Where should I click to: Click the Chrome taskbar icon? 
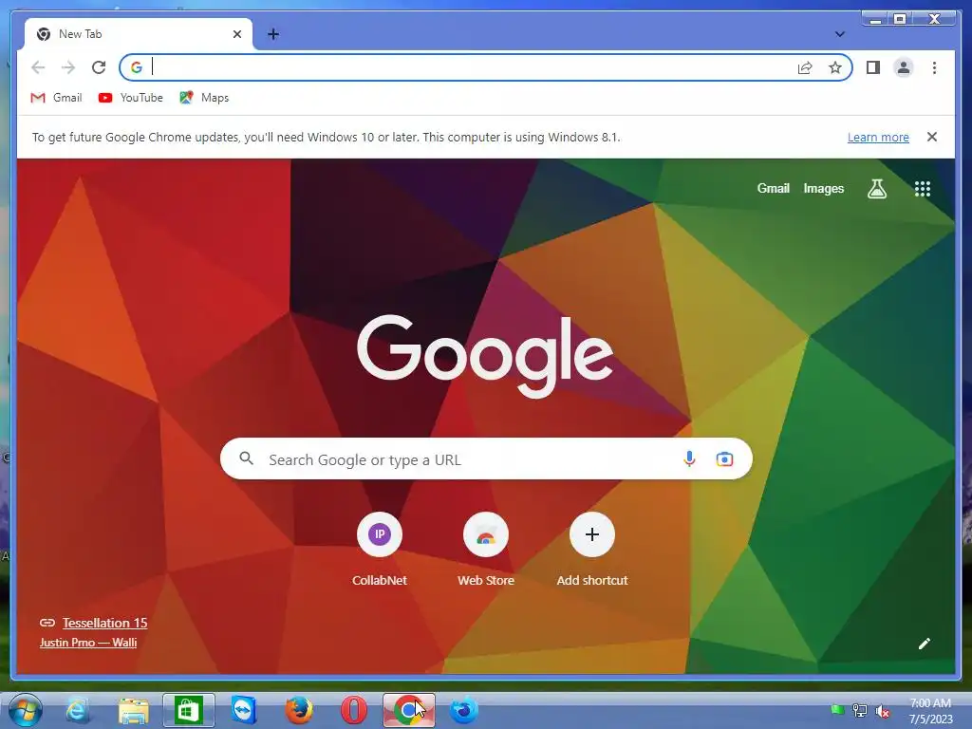[x=408, y=710]
